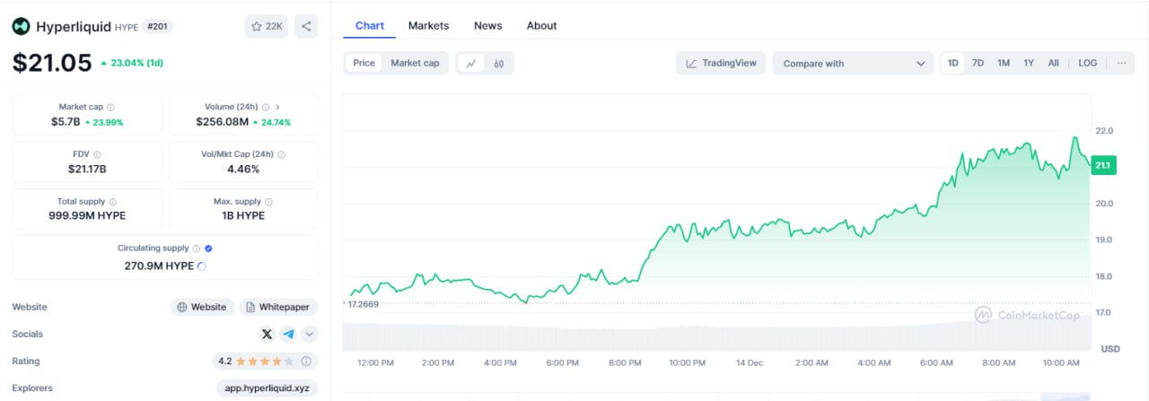Viewport: 1149px width, 401px height.
Task: Set chart range to 7D
Action: tap(978, 63)
